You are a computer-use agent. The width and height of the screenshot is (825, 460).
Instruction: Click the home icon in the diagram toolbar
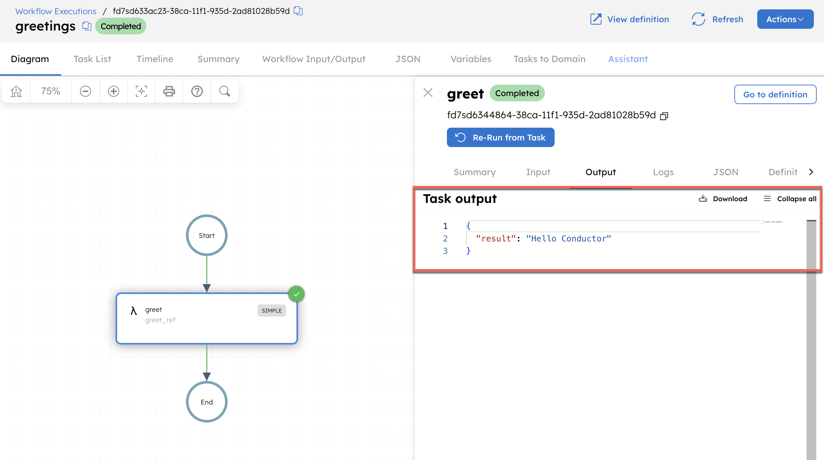(x=16, y=91)
